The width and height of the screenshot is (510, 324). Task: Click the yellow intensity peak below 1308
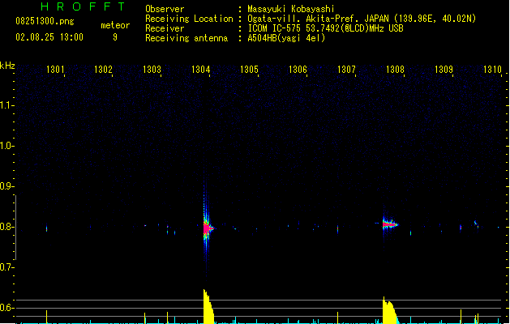click(x=389, y=310)
